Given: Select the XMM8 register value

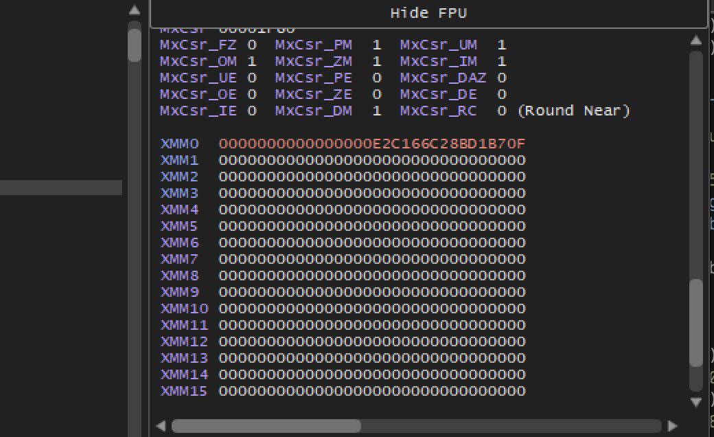Looking at the screenshot, I should click(372, 276).
